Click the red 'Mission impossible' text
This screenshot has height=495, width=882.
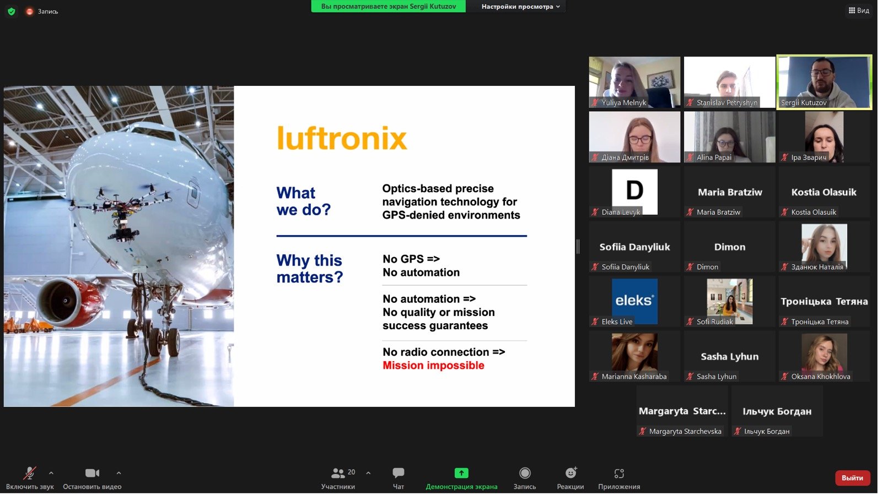tap(433, 366)
